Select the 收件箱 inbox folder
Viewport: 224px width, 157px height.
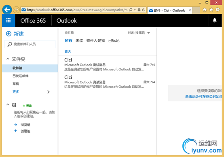(30, 68)
